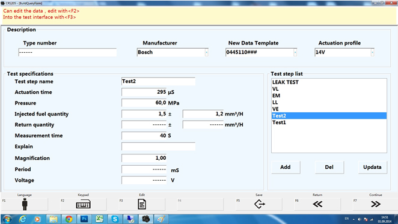398x224 pixels.
Task: Click Injected fuel quantity tolerance 1,2
Action: click(203, 114)
